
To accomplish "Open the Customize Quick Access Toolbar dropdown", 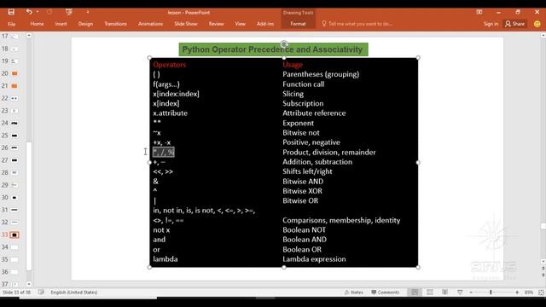I will coord(88,12).
